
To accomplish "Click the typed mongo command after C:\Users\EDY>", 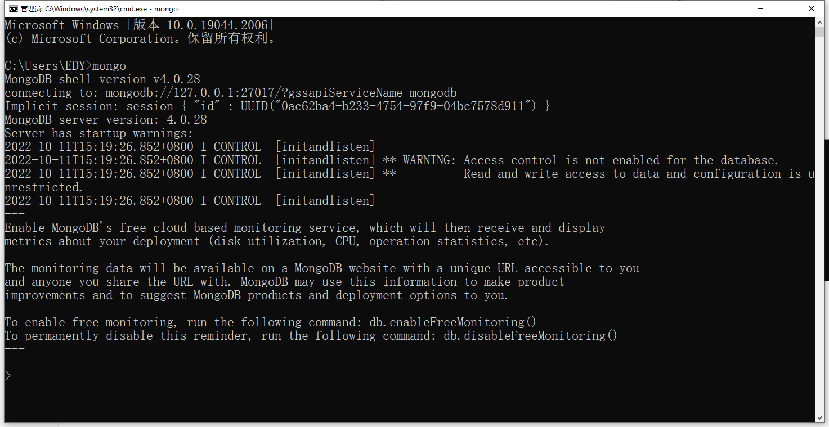I will (x=109, y=66).
